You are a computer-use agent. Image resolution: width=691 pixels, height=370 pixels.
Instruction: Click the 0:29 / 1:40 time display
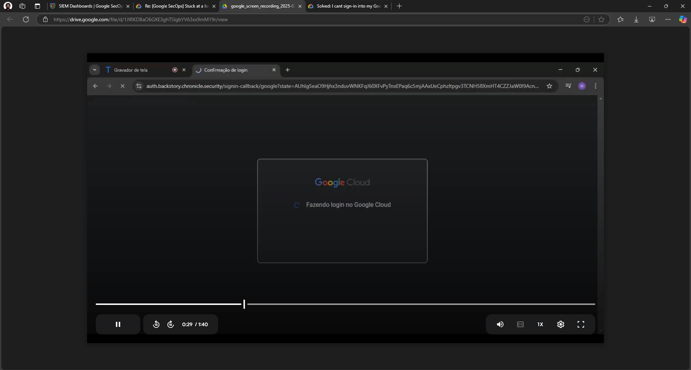(x=195, y=324)
